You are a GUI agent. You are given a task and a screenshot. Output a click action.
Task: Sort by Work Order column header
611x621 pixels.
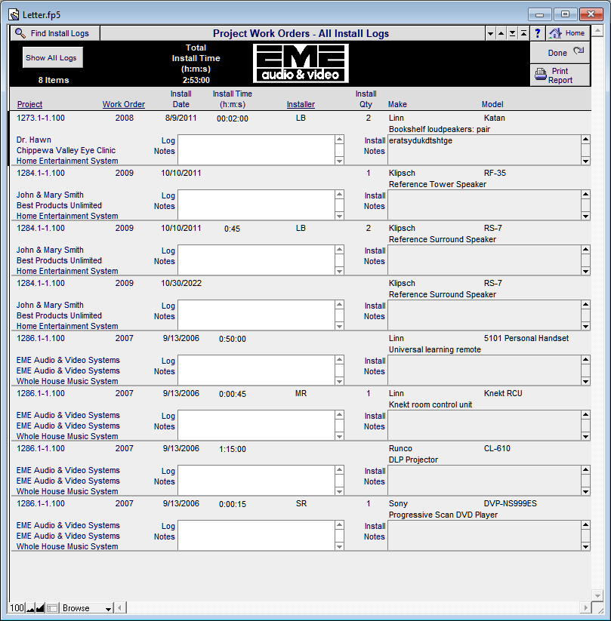coord(124,104)
